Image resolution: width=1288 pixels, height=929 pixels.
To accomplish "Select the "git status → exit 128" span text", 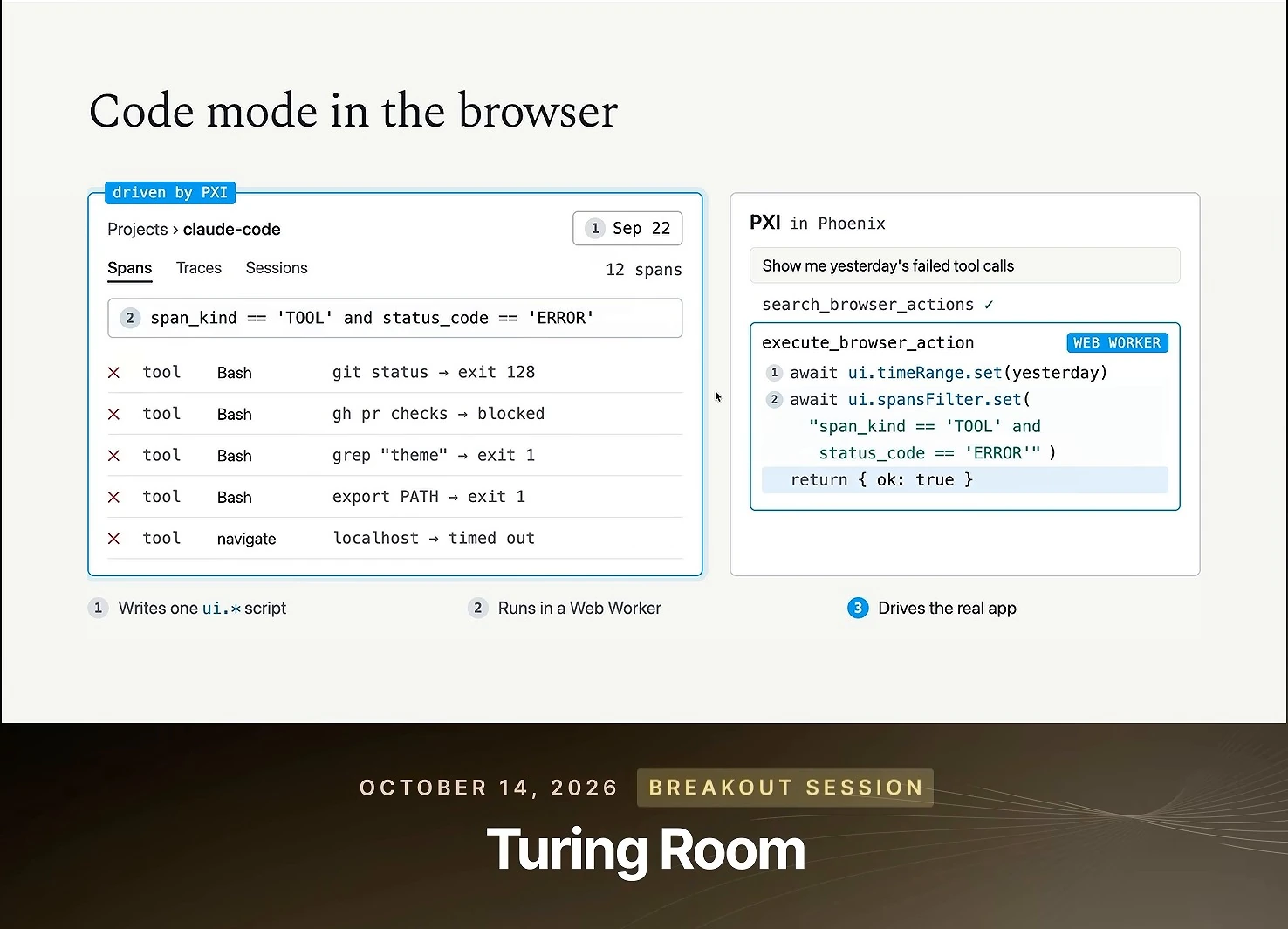I will (434, 372).
